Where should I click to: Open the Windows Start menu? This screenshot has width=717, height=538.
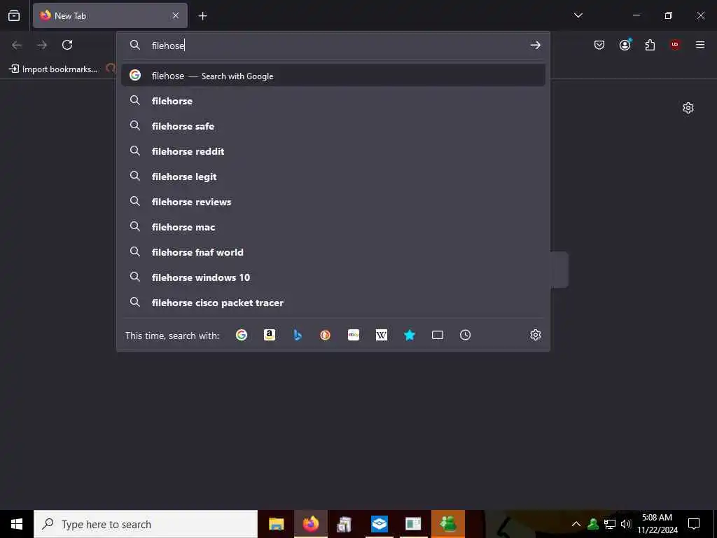pos(17,524)
